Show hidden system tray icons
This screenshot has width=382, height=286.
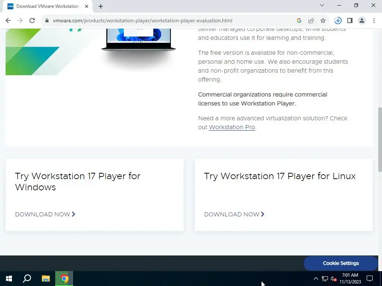[x=316, y=279]
